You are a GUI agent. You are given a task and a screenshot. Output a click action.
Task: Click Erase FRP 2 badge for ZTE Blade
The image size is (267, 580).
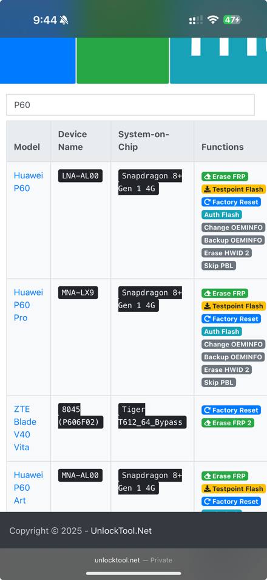pos(228,423)
